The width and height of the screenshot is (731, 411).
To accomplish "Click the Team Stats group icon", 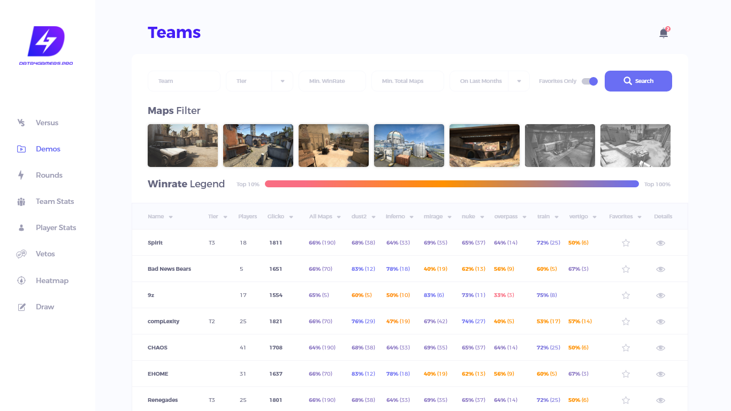I will coord(21,201).
